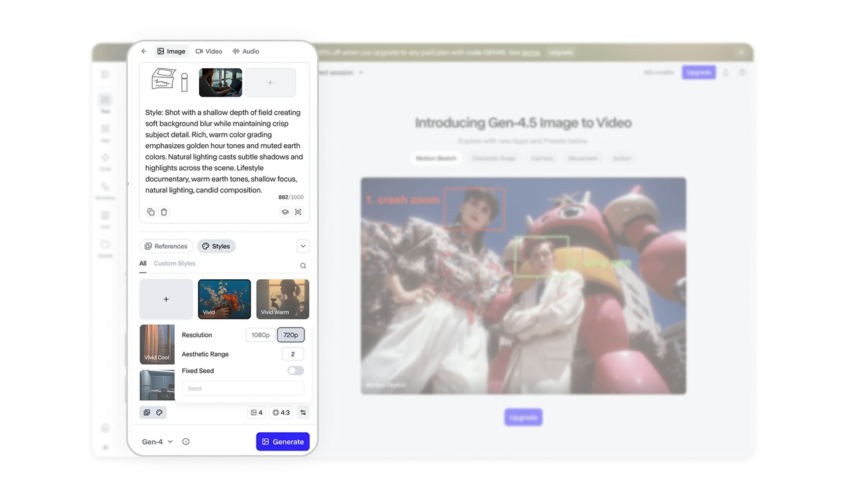Switch to the Audio tab
847x499 pixels.
point(245,52)
